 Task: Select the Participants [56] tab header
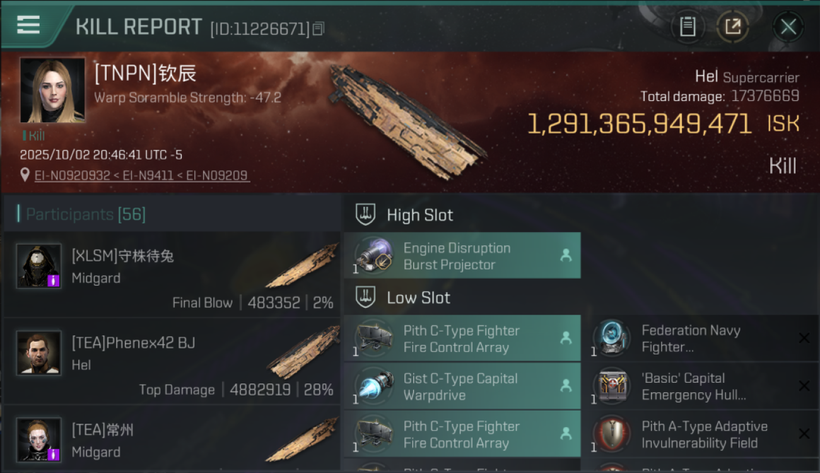(85, 214)
